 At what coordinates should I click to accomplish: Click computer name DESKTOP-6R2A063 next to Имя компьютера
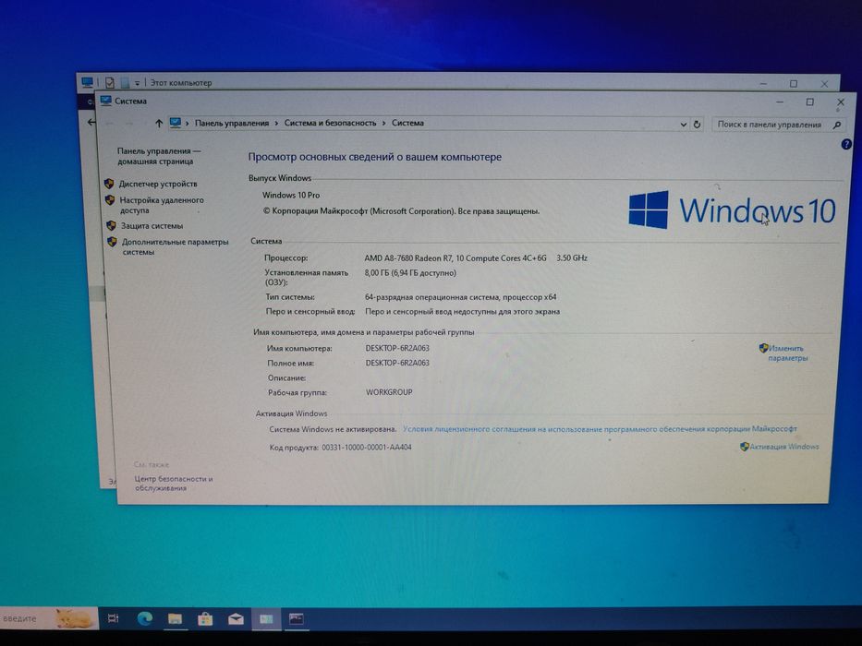click(397, 348)
